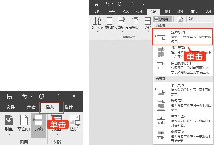Switch to the References (引用) tab
The height and width of the screenshot is (145, 214).
[x=167, y=12]
